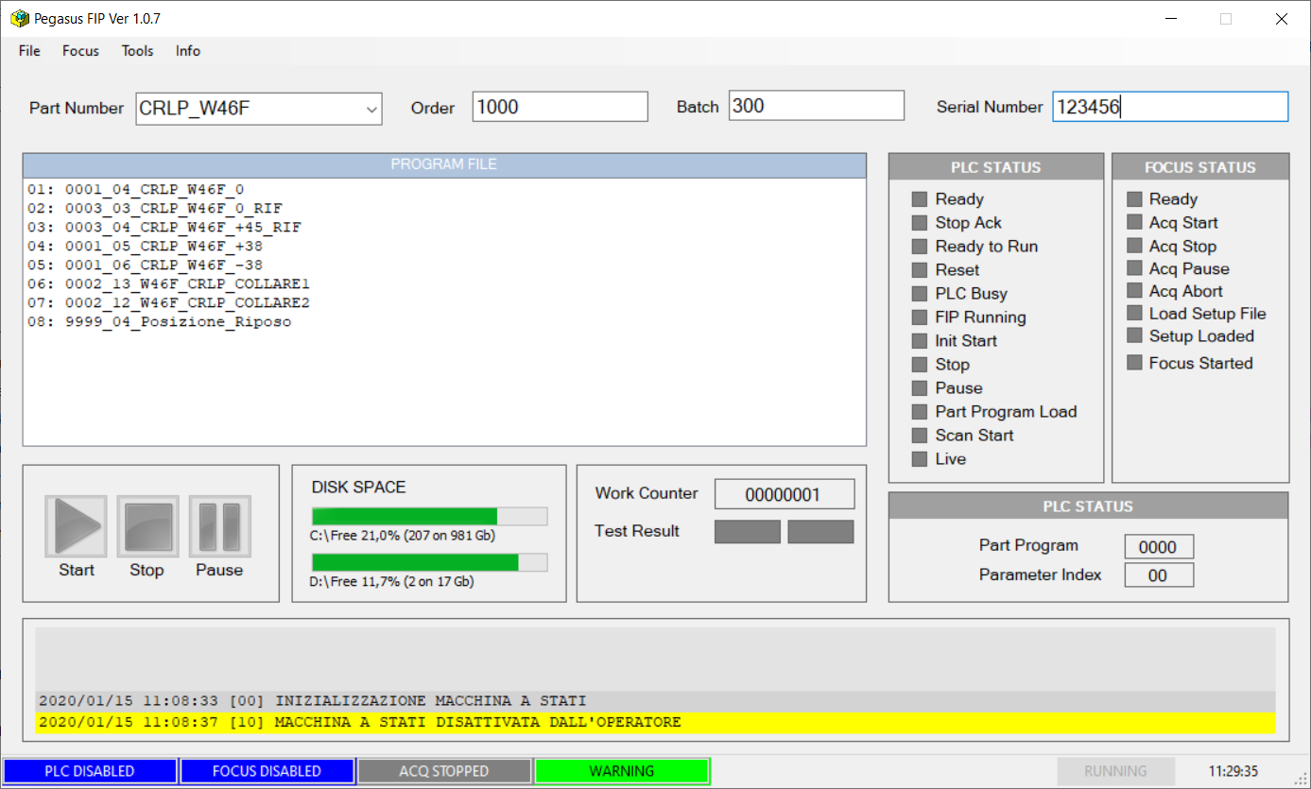
Task: Toggle the Live indicator box
Action: point(919,459)
